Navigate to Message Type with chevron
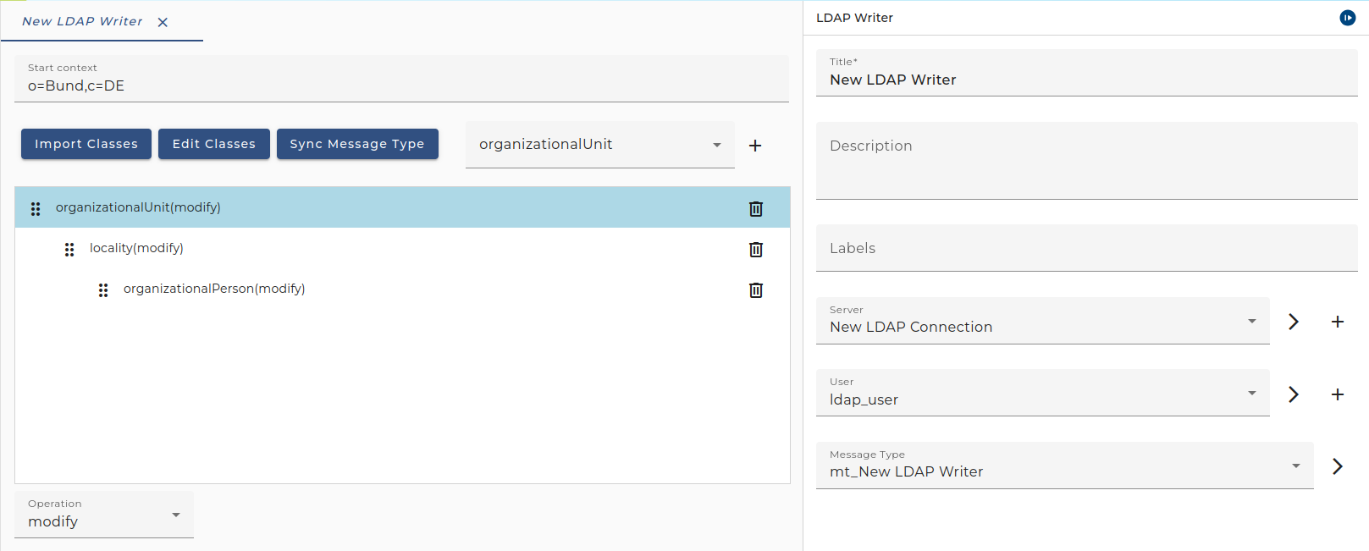Screen dimensions: 1369x551 point(1338,466)
